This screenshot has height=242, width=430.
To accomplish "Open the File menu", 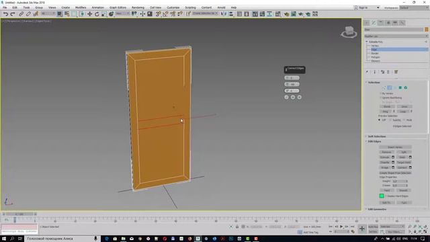I will point(5,7).
